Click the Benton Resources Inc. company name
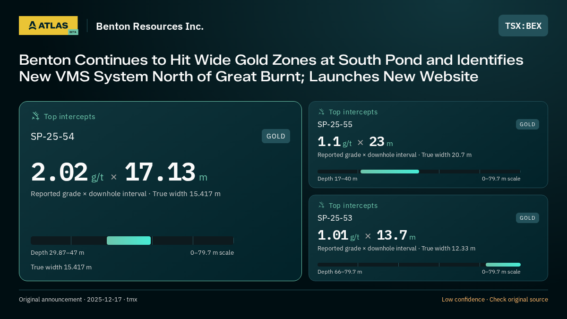The height and width of the screenshot is (319, 567). pyautogui.click(x=150, y=26)
